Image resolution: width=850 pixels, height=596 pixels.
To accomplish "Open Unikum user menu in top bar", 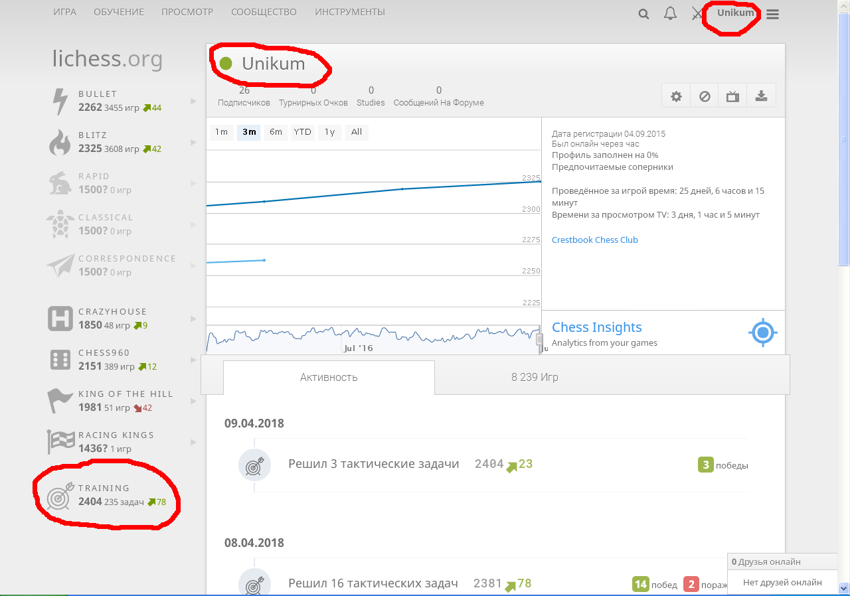I will point(736,13).
